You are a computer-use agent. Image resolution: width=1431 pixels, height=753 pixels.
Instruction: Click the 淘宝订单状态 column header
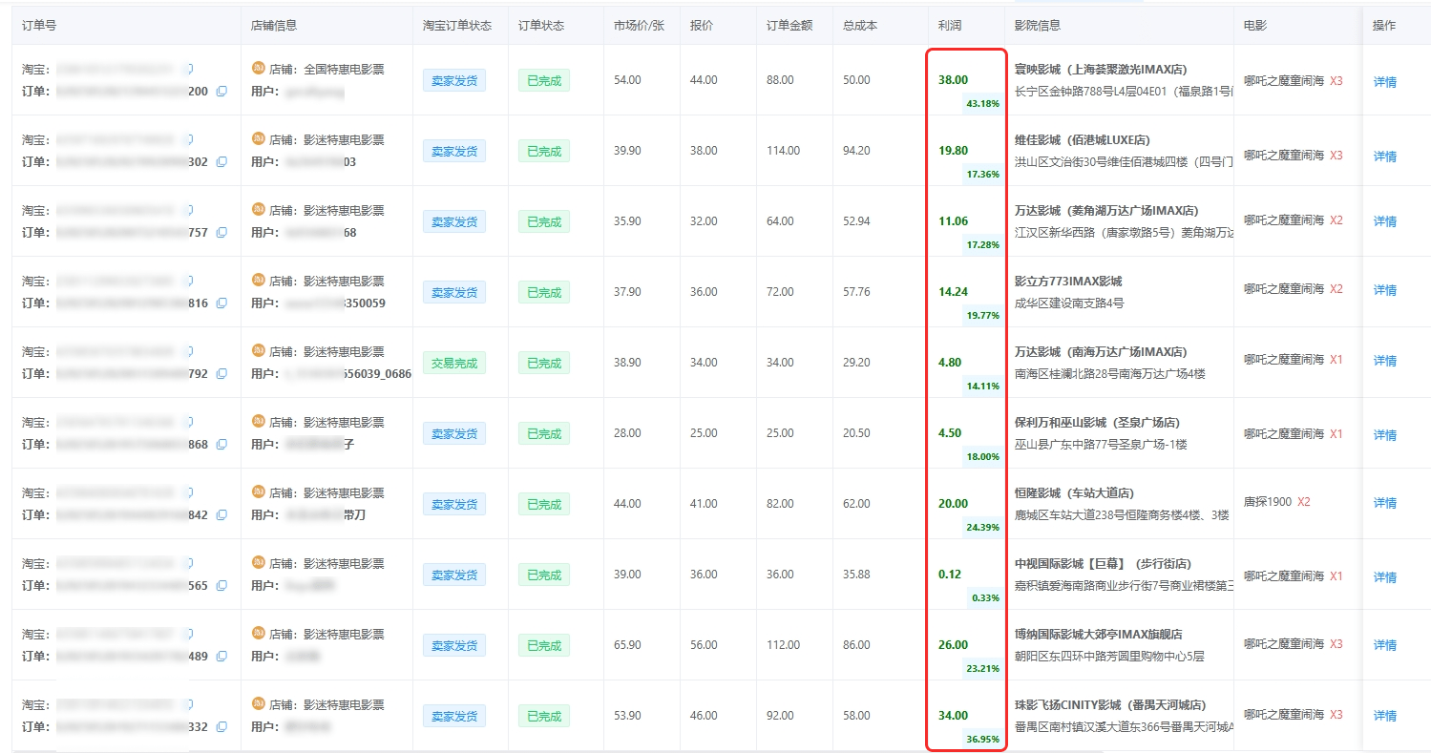[x=457, y=26]
